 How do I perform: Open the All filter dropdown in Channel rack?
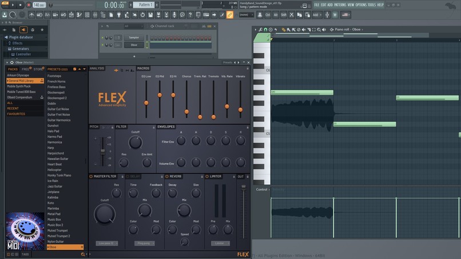(x=133, y=26)
